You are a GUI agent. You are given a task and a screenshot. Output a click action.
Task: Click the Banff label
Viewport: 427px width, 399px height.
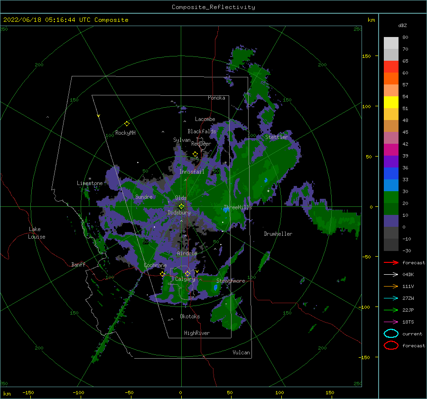click(x=78, y=264)
